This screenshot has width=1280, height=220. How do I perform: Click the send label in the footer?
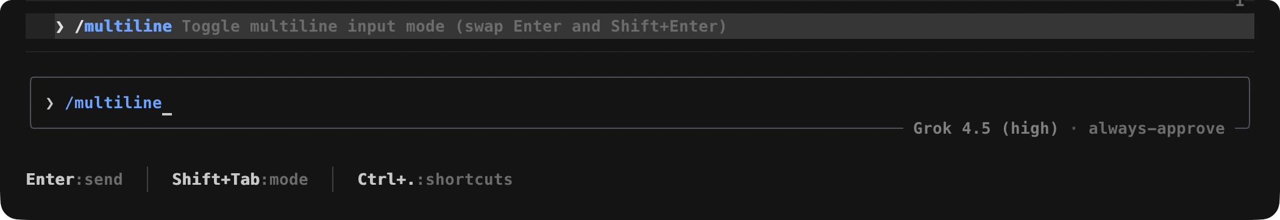coord(104,179)
